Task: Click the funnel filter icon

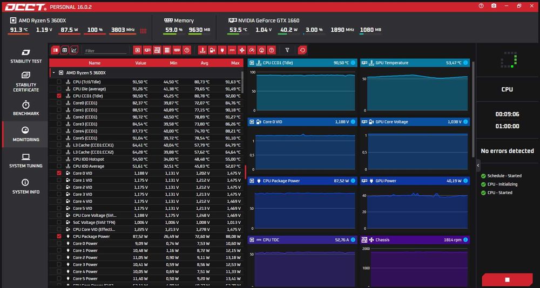Action: 287,50
